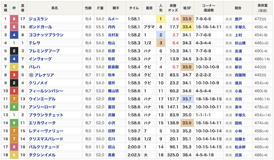The height and width of the screenshot is (160, 274).
Task: Open horse link アンリーロード
Action: (42, 107)
